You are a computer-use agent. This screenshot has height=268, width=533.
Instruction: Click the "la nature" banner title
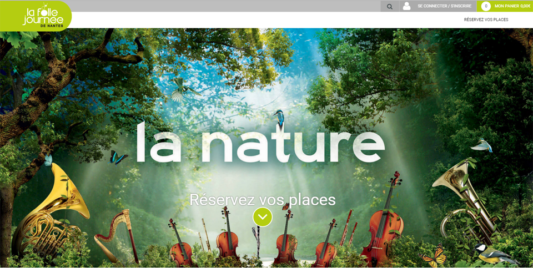click(261, 142)
